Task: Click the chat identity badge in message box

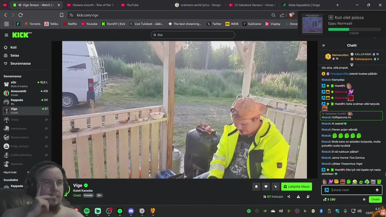Action: coord(327,190)
